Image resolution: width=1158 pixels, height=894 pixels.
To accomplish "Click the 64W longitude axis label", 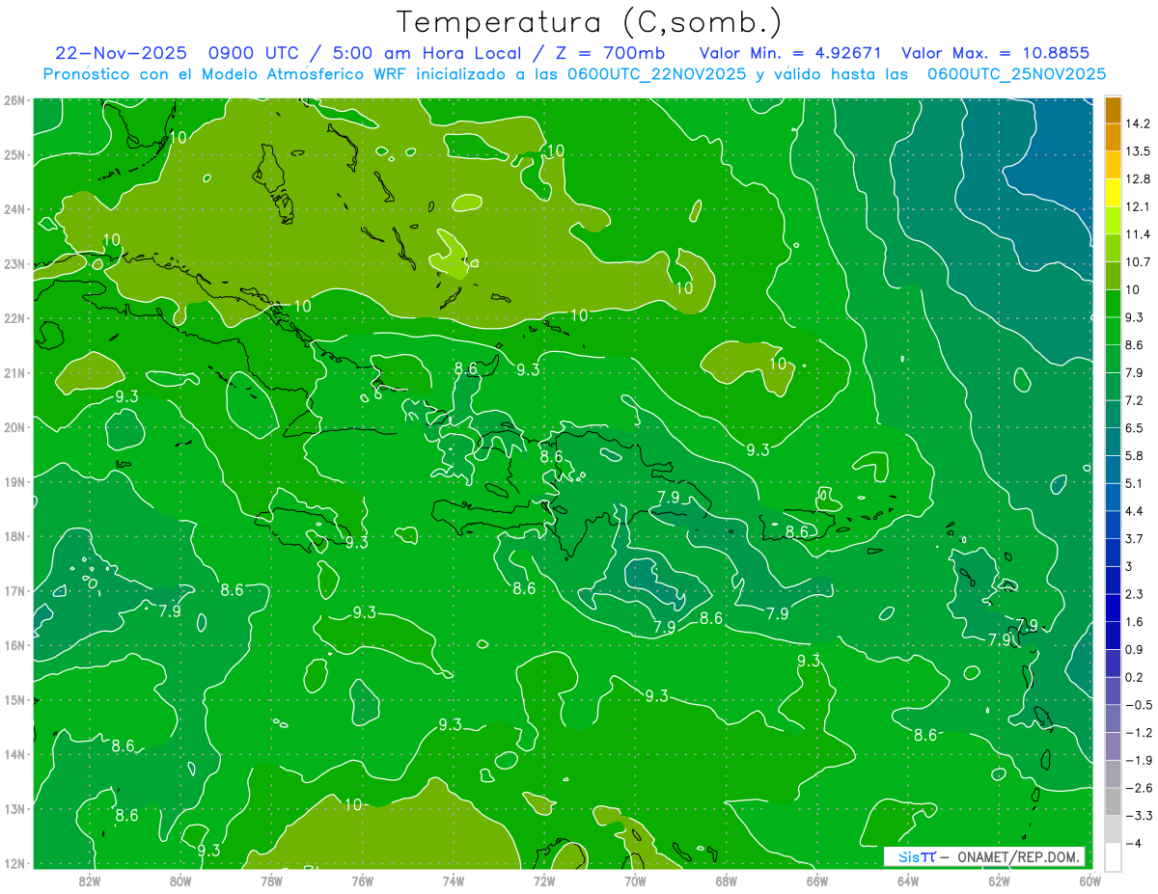I will (908, 880).
